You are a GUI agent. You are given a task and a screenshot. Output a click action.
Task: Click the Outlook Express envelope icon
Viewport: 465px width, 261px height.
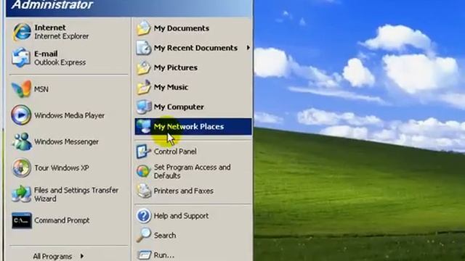(21, 58)
